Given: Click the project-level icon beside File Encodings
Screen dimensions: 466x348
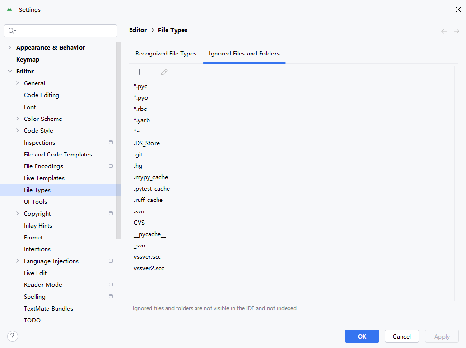Looking at the screenshot, I should tap(111, 166).
